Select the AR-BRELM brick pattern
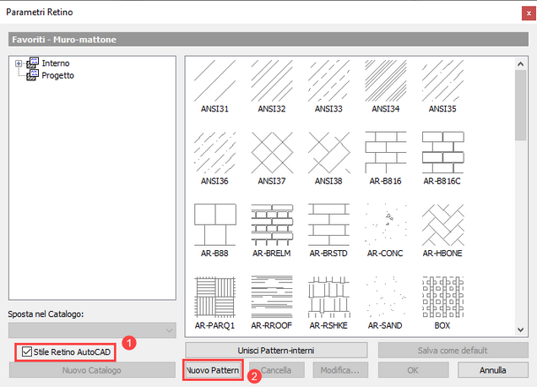This screenshot has width=537, height=387. click(272, 231)
